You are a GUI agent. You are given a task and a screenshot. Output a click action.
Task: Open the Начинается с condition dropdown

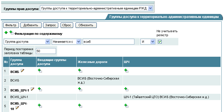[66, 42]
